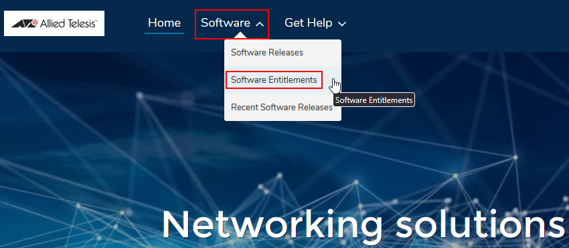569x248 pixels.
Task: Collapse the Software menu
Action: point(232,23)
